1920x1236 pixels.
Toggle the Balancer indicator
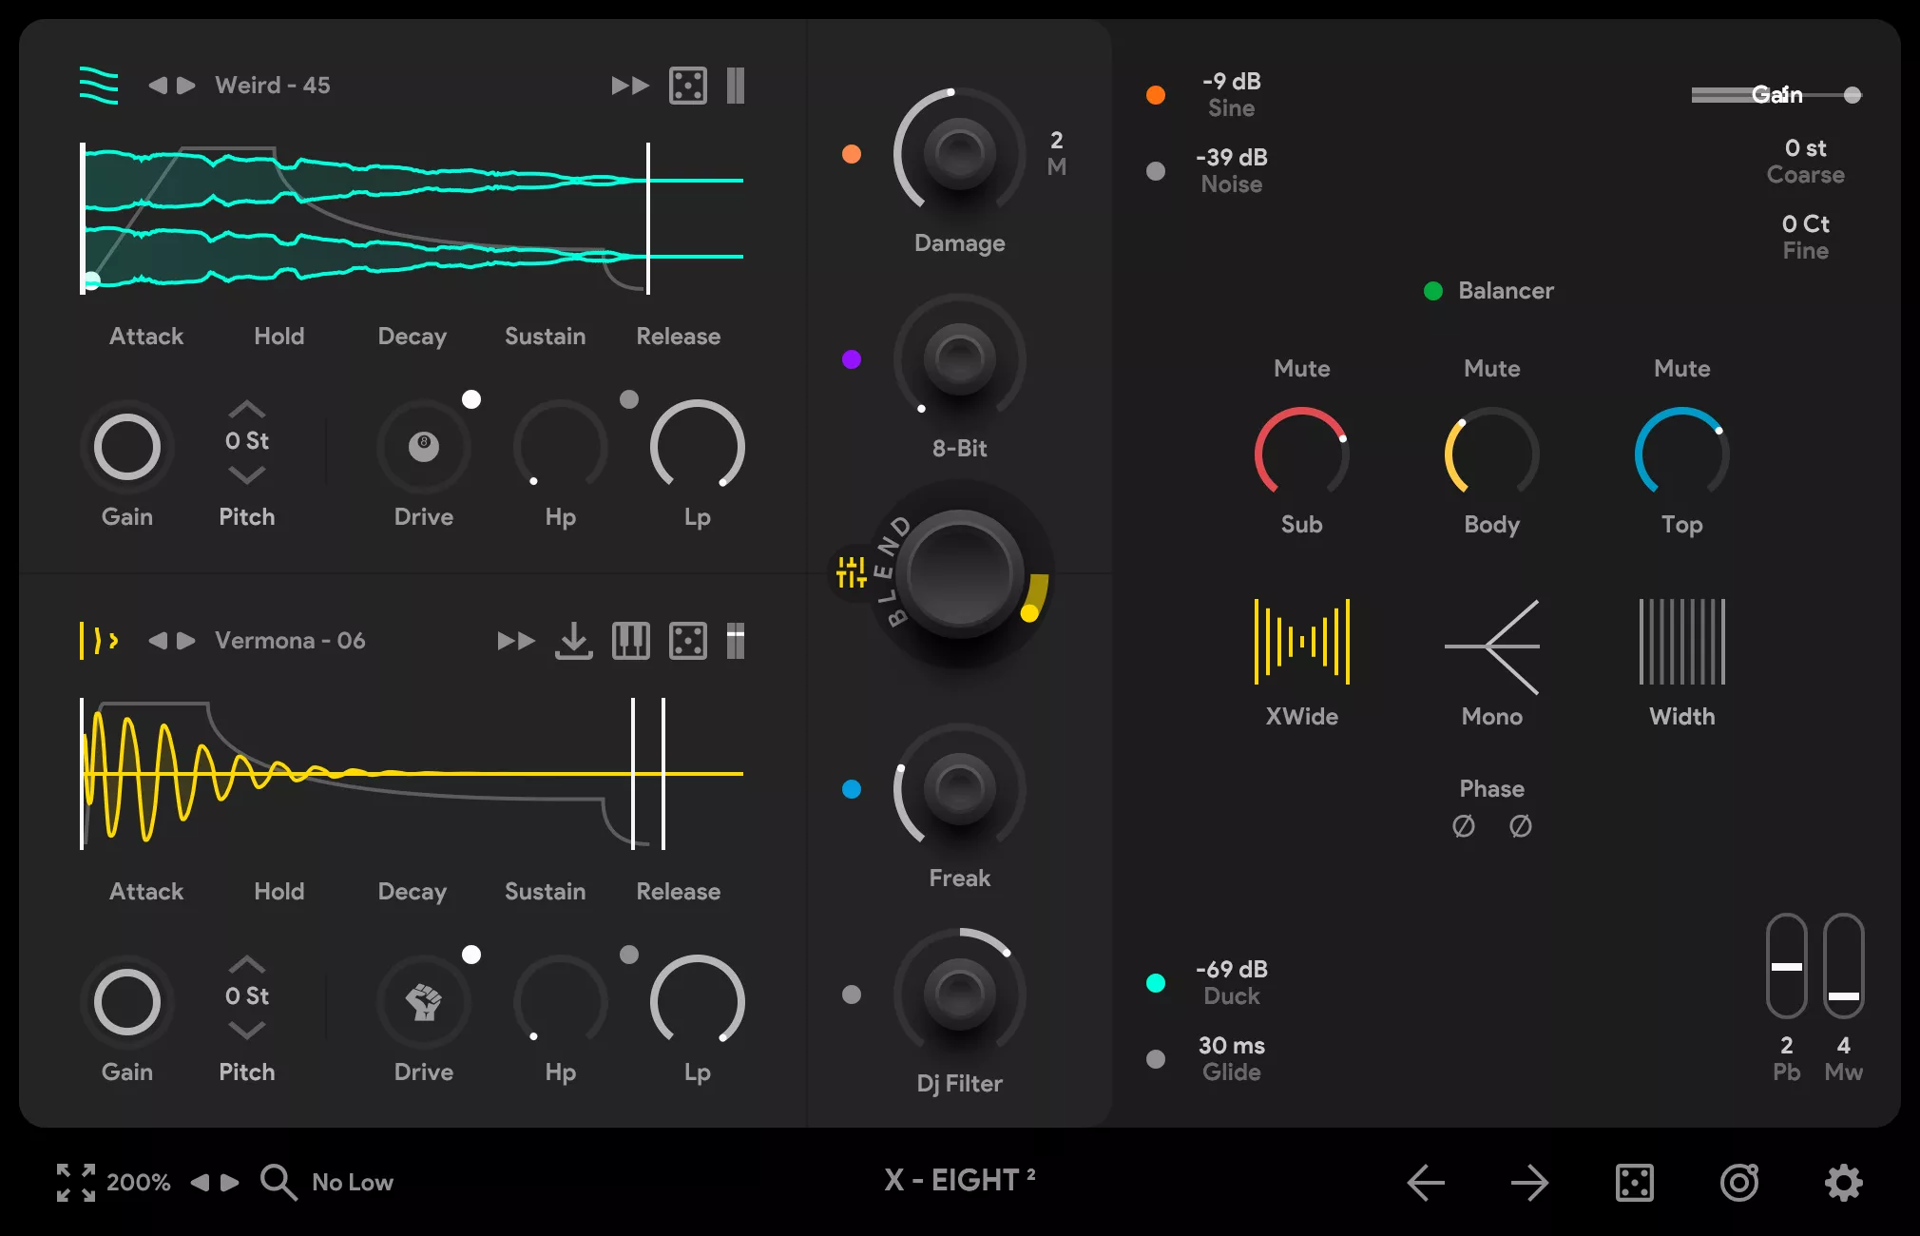(1432, 291)
